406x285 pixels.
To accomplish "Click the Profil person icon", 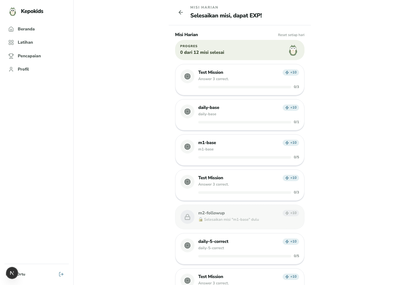I will [x=11, y=69].
